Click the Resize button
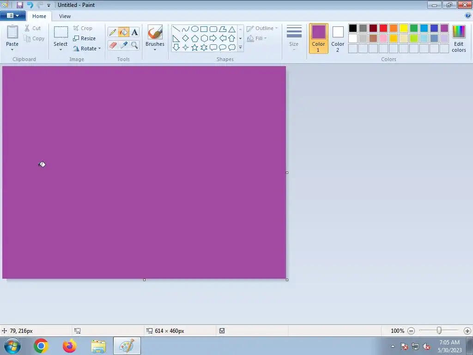Viewport: 473px width, 355px height. [85, 38]
